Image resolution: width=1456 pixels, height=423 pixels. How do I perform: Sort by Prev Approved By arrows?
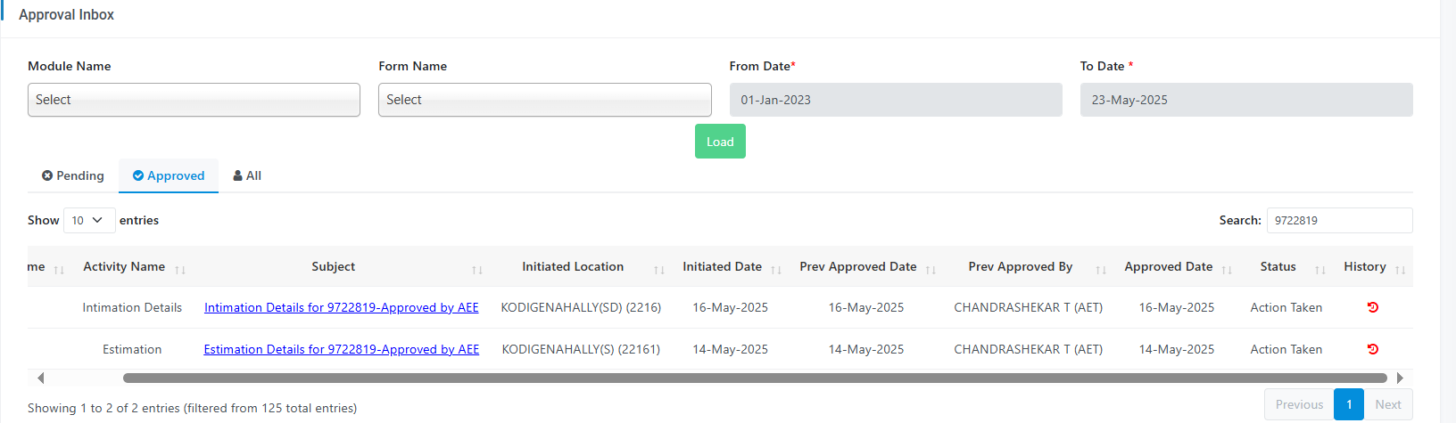(x=1101, y=270)
